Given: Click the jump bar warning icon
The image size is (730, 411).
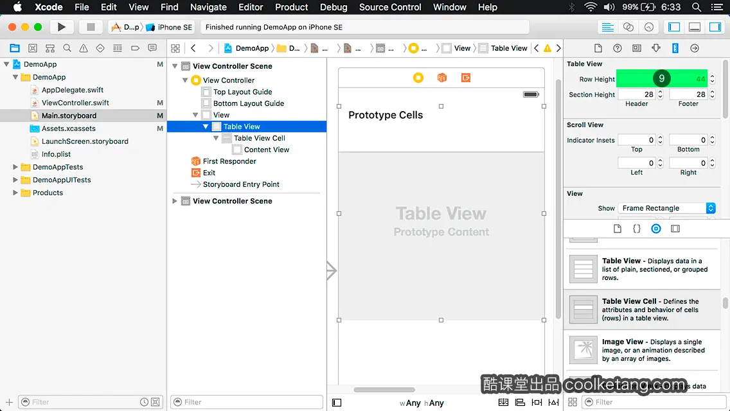Looking at the screenshot, I should pos(547,48).
